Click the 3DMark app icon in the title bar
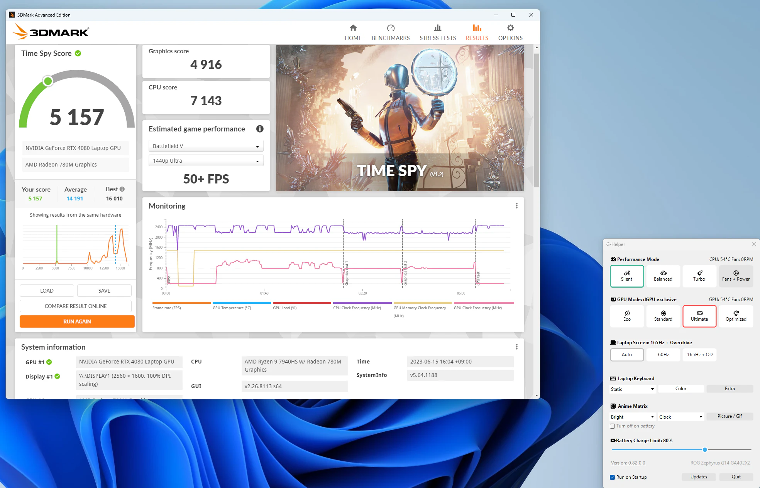 [x=12, y=15]
